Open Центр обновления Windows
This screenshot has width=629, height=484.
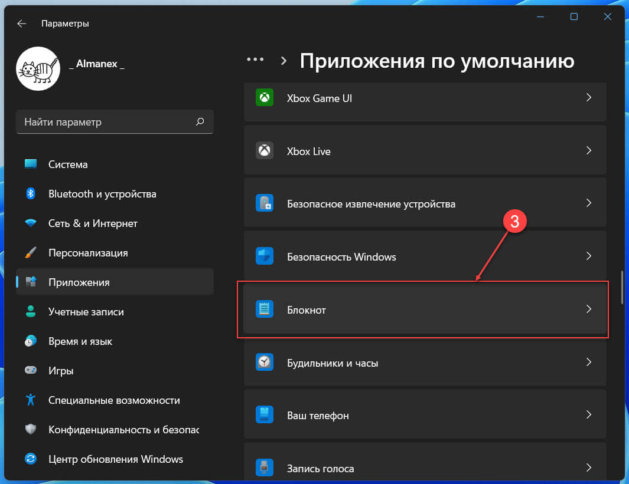point(115,459)
